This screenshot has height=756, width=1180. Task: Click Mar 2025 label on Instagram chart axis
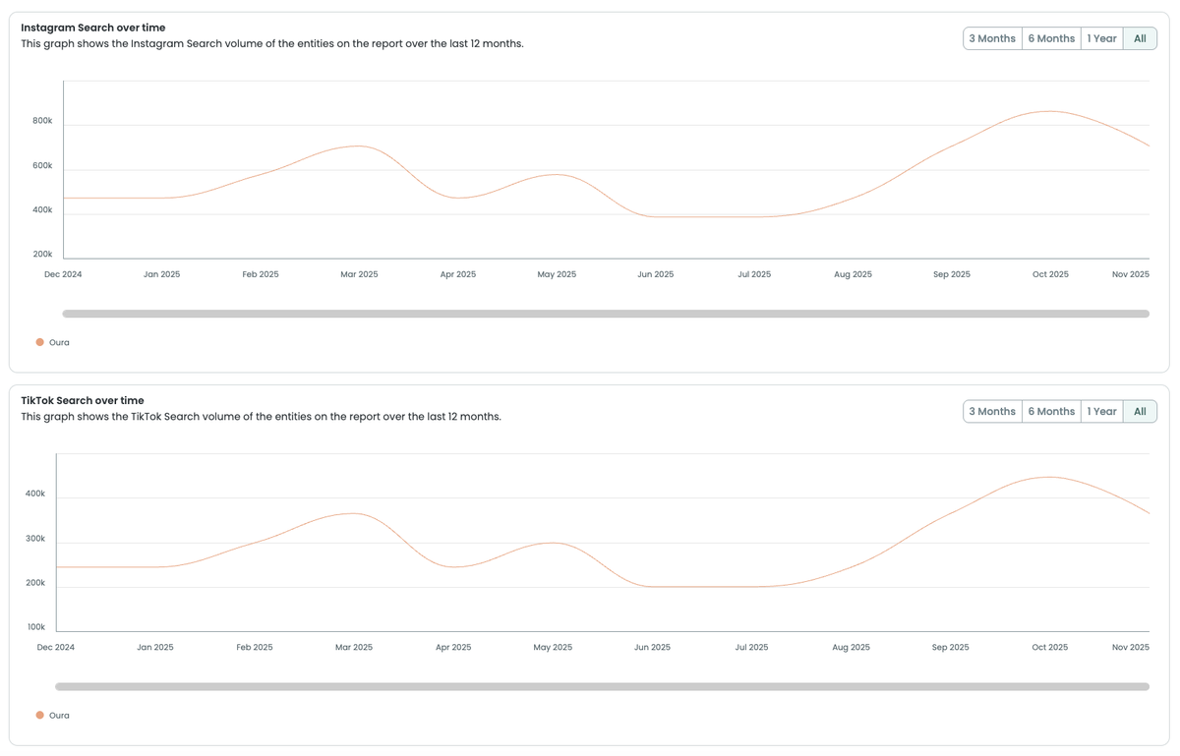pos(359,274)
